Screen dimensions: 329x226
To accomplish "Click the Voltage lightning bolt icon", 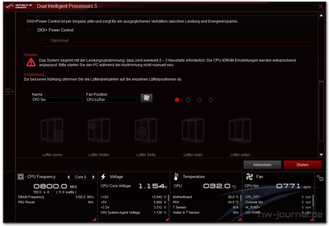I will click(x=103, y=177).
